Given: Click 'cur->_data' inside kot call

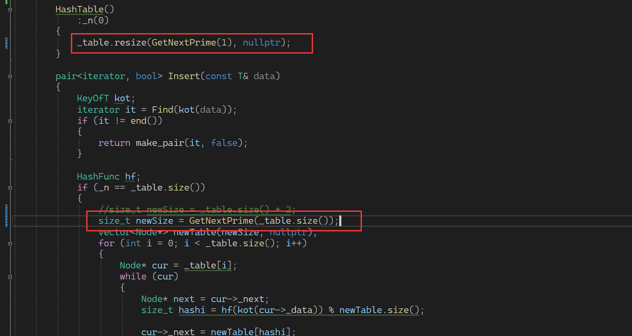Looking at the screenshot, I should point(285,310).
